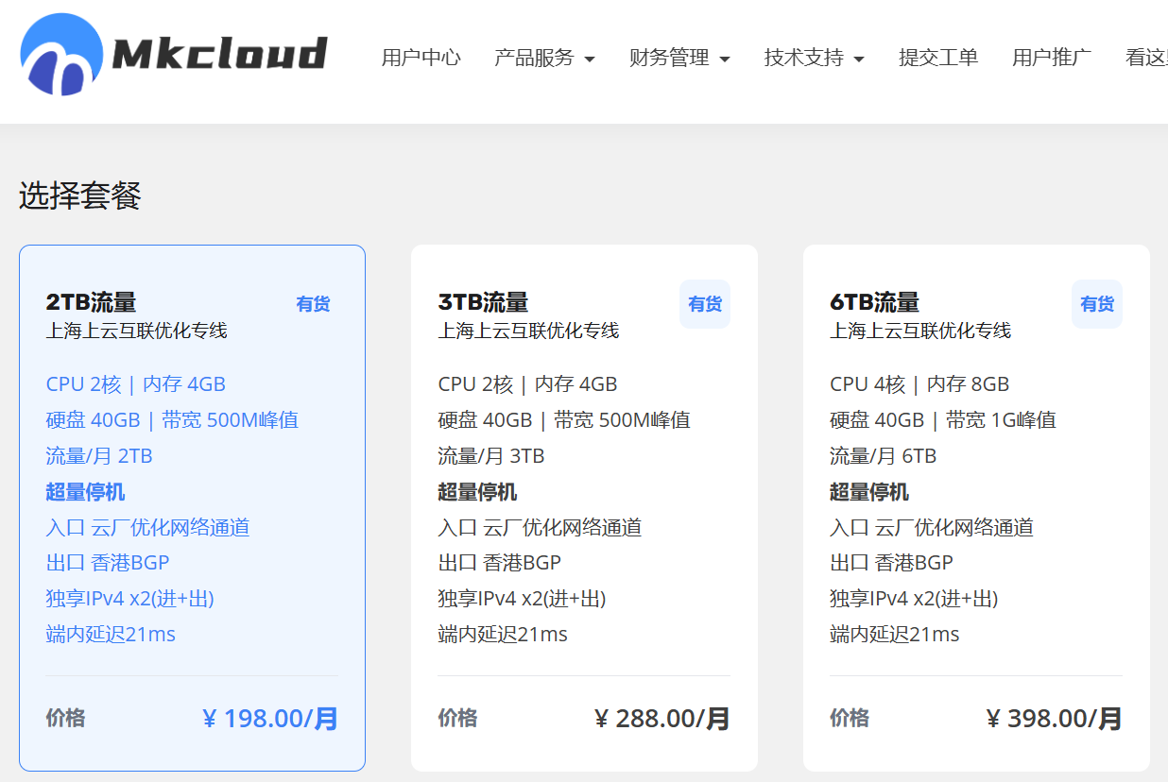Screen dimensions: 1168x782
Task: Go to 用户中心 page
Action: (x=421, y=58)
